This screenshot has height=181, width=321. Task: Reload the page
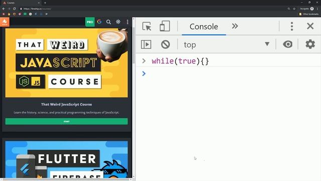[15, 9]
